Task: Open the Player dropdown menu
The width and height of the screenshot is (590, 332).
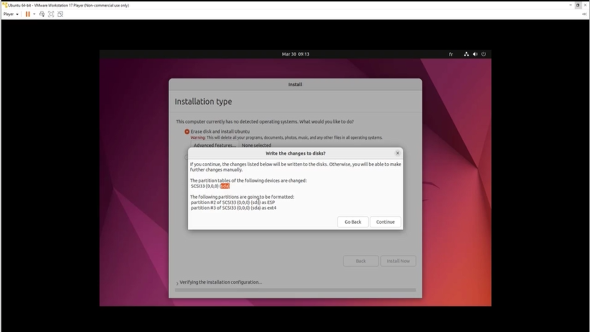Action: tap(11, 14)
